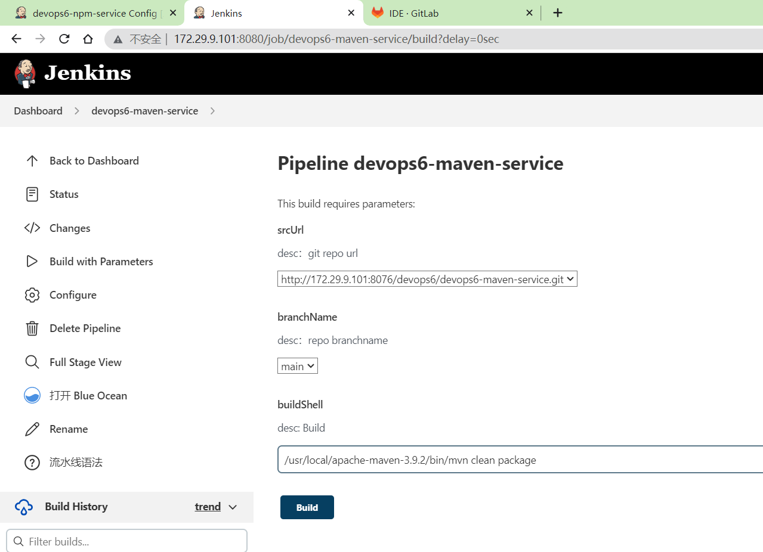The width and height of the screenshot is (763, 552).
Task: Reload the page with the refresh icon
Action: (64, 39)
